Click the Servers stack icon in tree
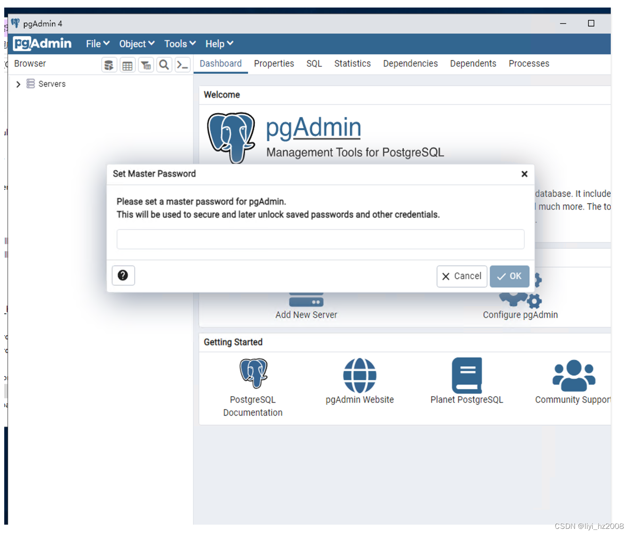Viewport: 631px width, 535px height. click(31, 84)
